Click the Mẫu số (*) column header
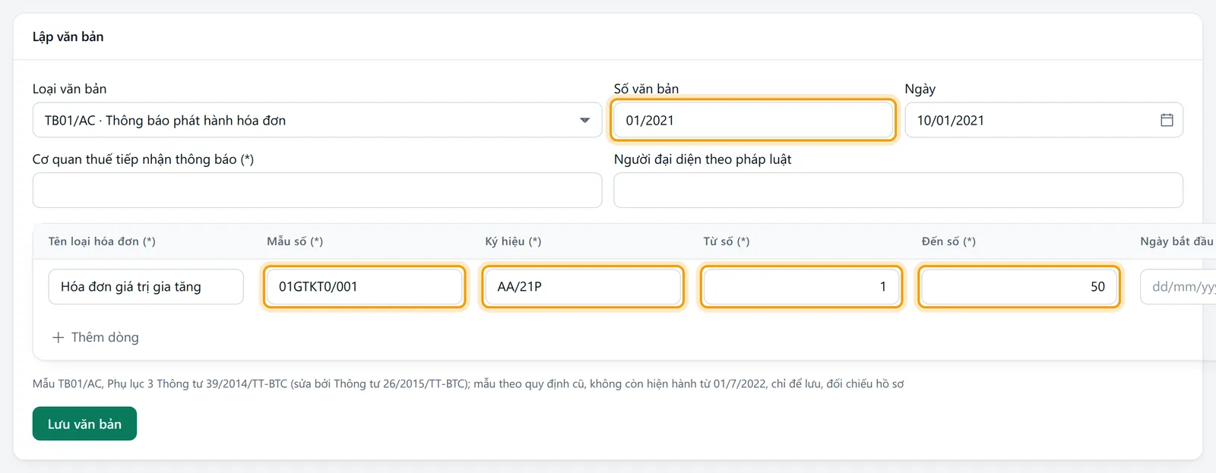 [x=295, y=241]
